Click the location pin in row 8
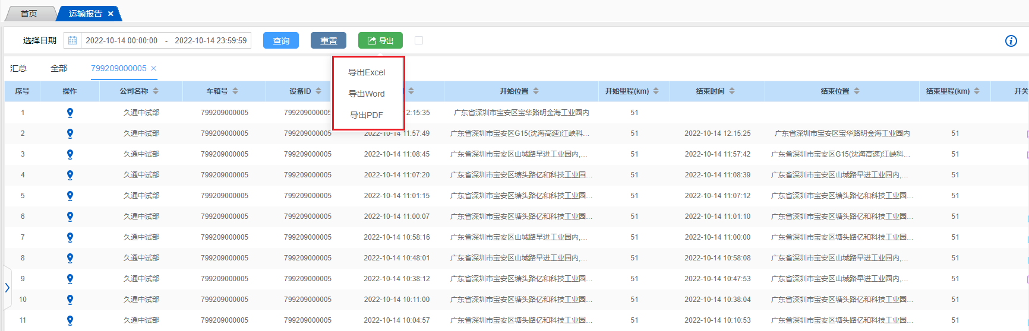The height and width of the screenshot is (331, 1029). tap(70, 258)
